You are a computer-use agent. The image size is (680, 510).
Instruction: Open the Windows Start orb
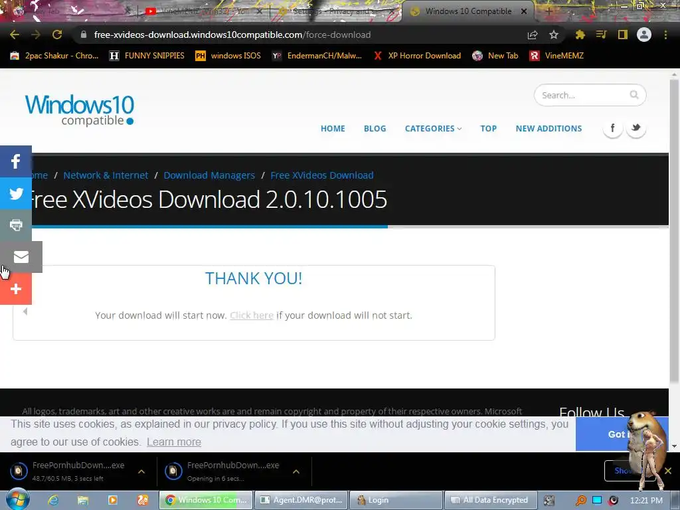17,500
